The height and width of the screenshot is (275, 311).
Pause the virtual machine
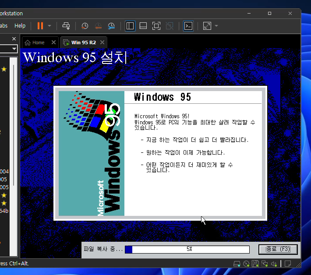tap(40, 26)
